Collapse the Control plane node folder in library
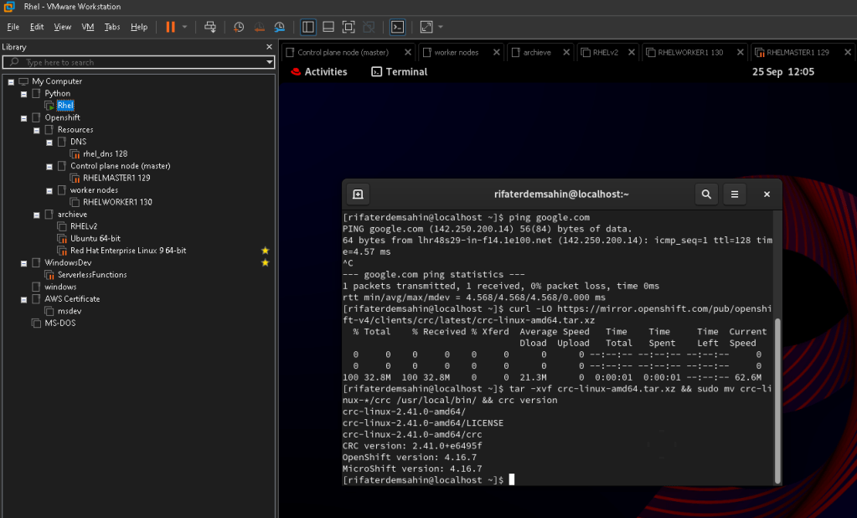The height and width of the screenshot is (518, 857). [x=49, y=166]
